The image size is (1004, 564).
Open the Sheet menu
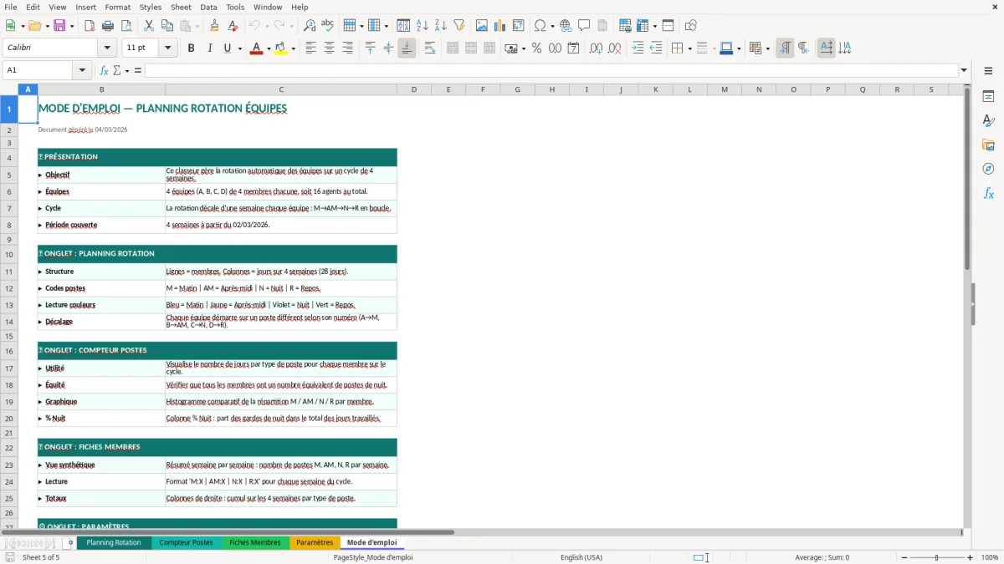point(181,7)
